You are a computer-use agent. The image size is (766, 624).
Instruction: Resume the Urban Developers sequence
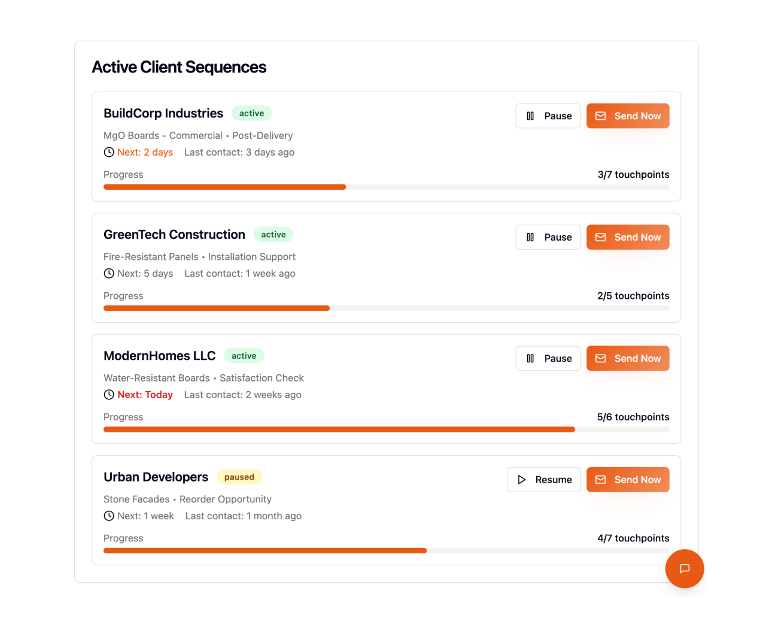pyautogui.click(x=543, y=479)
